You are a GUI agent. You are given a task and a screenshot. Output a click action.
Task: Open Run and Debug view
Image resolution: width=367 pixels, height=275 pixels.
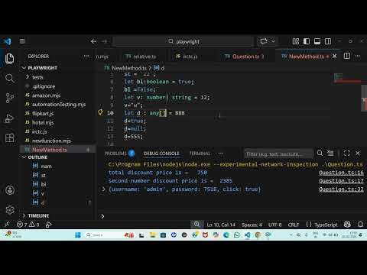pyautogui.click(x=9, y=118)
